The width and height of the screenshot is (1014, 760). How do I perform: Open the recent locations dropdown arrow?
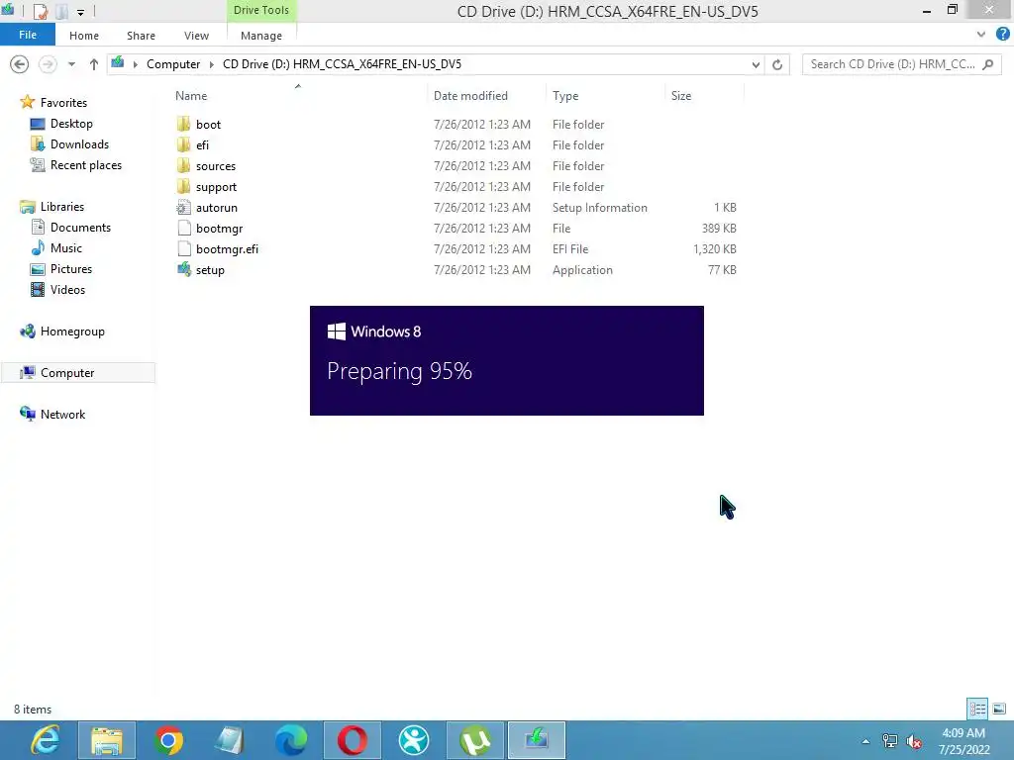click(x=71, y=64)
